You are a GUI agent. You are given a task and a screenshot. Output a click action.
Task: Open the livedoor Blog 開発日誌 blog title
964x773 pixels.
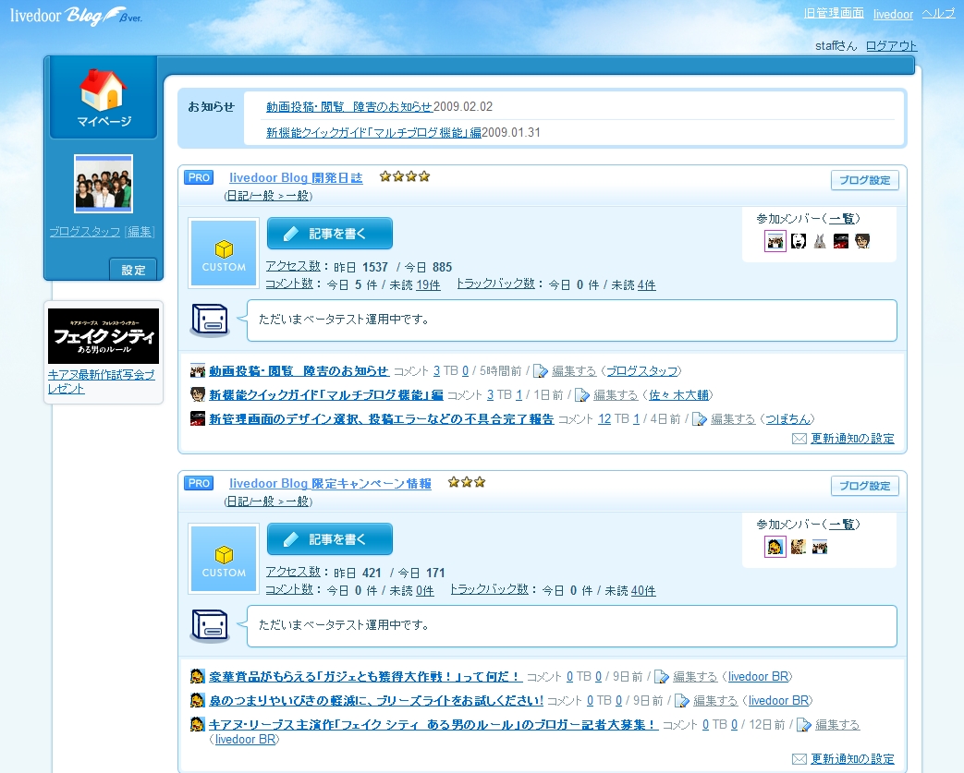296,177
